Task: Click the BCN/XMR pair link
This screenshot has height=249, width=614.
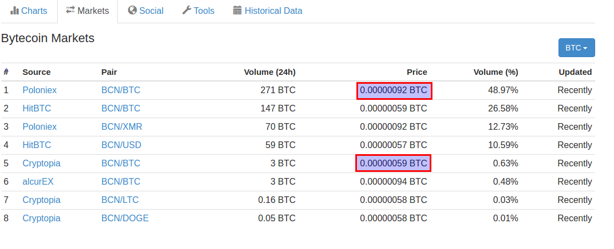Action: tap(122, 126)
